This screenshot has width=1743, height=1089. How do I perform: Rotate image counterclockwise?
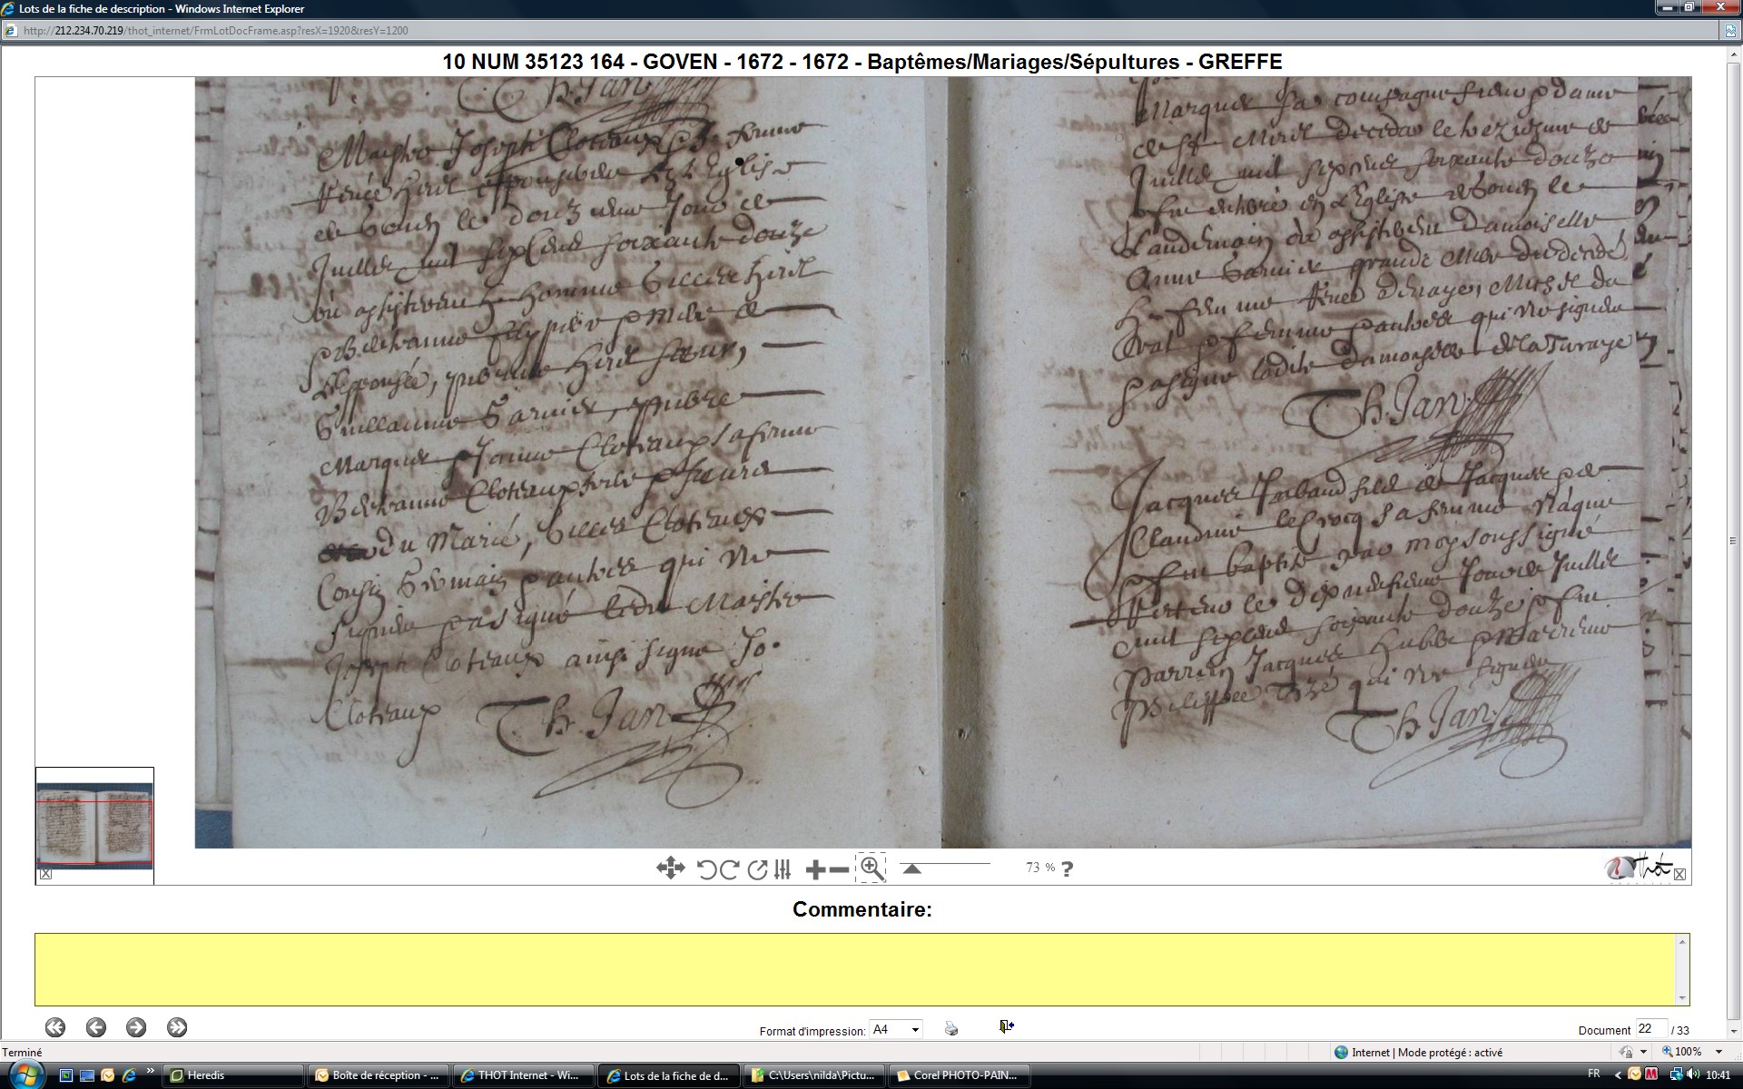click(x=706, y=869)
